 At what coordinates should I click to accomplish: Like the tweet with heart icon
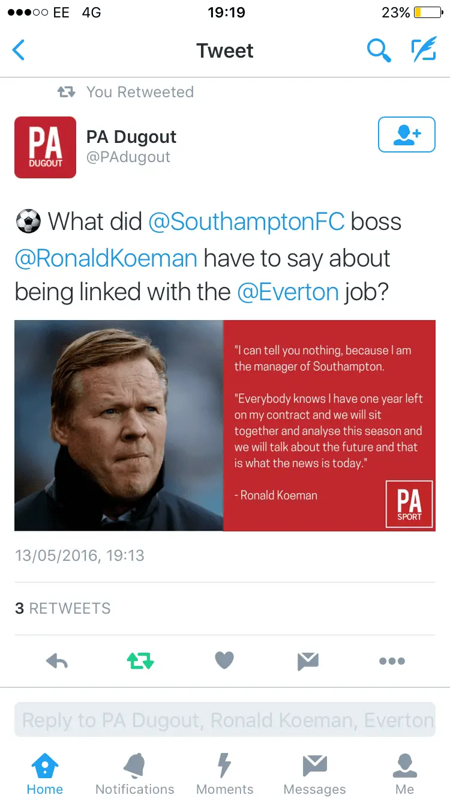click(x=224, y=661)
